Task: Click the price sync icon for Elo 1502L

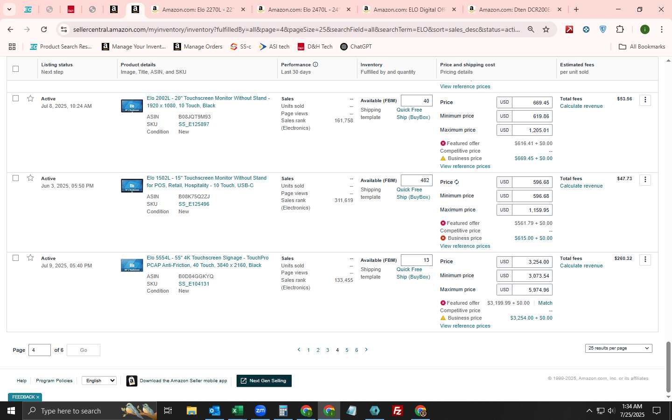Action: 457,182
